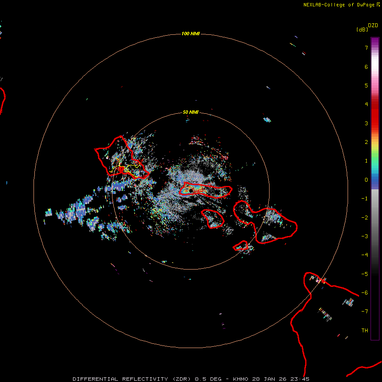Click the 2 value on the color scale

(x=366, y=142)
